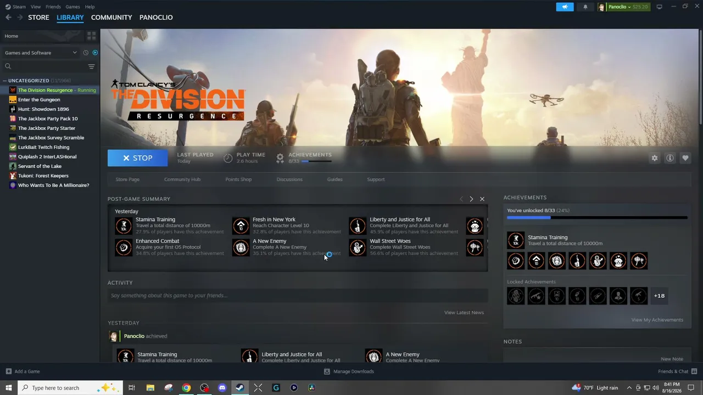Create a New Note
Screen dimensions: 703x395
(x=672, y=359)
